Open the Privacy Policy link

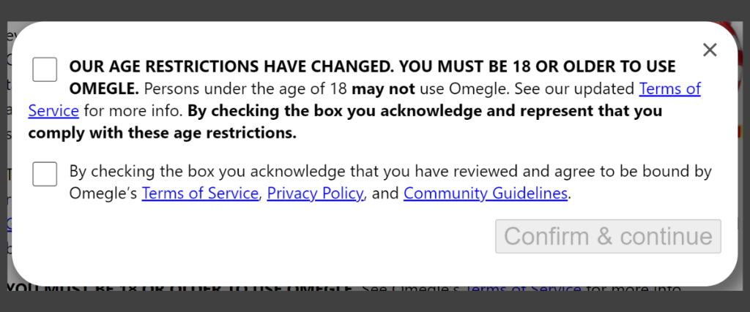(x=315, y=194)
